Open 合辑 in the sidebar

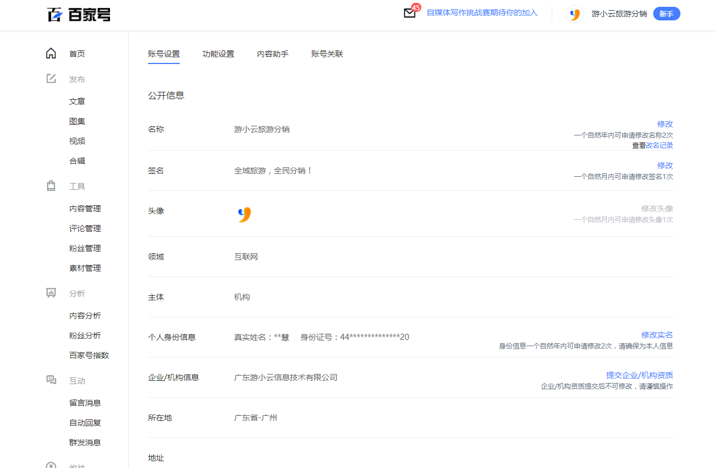tap(77, 161)
